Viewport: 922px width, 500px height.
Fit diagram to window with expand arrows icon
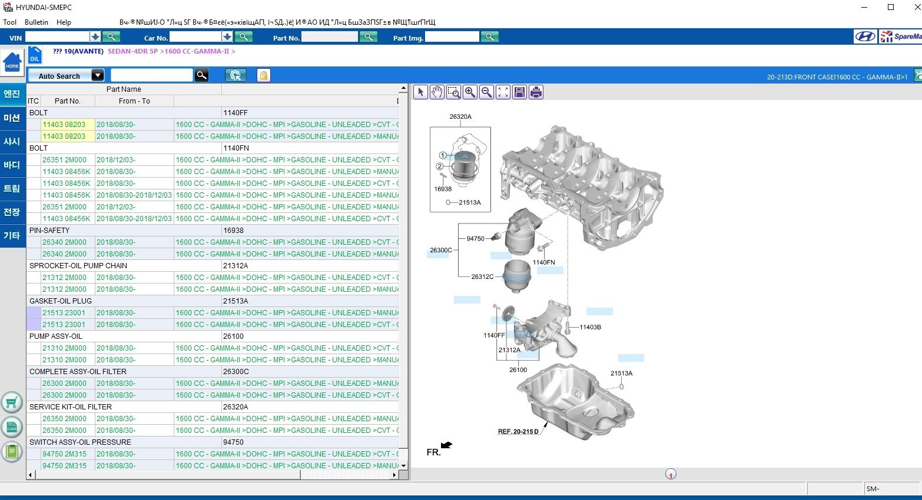click(503, 92)
